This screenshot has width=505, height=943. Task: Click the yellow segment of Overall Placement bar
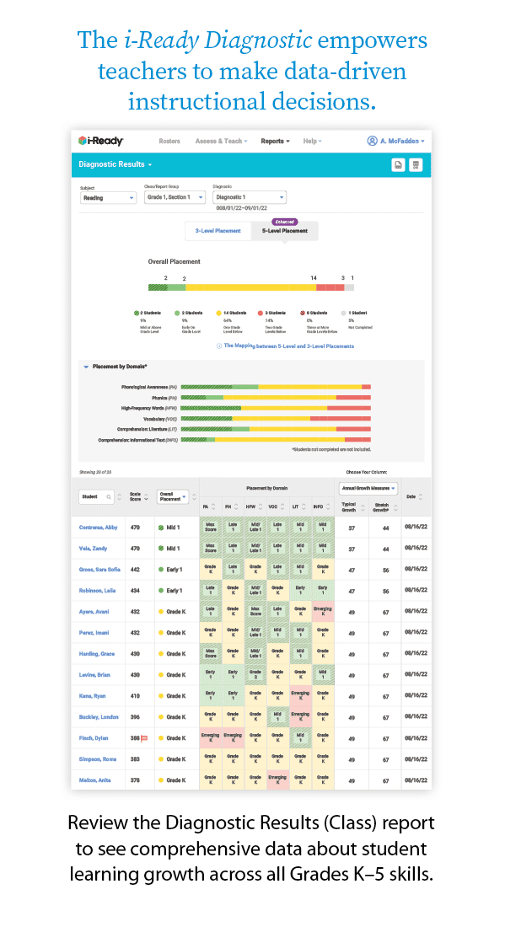[251, 287]
